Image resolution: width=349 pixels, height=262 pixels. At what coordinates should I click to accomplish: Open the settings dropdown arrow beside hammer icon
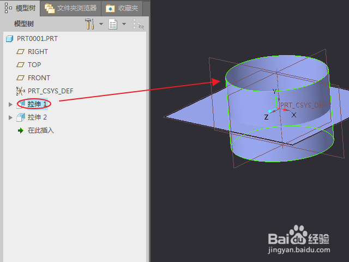click(x=101, y=24)
